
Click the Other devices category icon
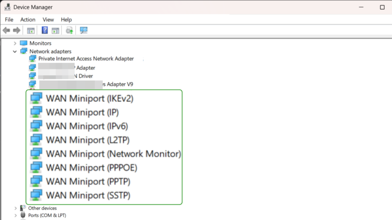23,208
